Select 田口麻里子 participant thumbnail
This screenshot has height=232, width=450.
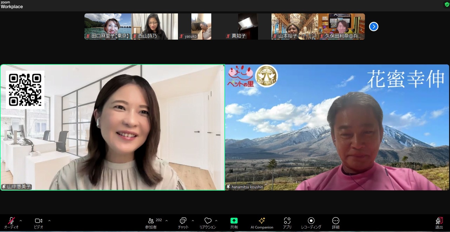pos(108,26)
